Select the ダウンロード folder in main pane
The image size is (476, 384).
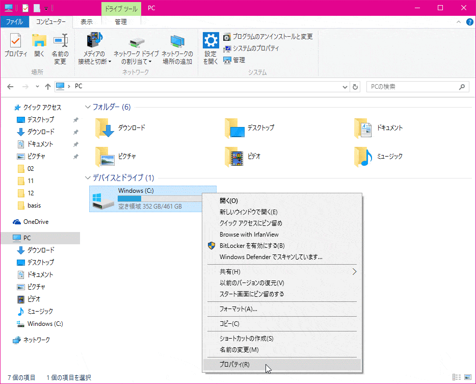point(120,128)
